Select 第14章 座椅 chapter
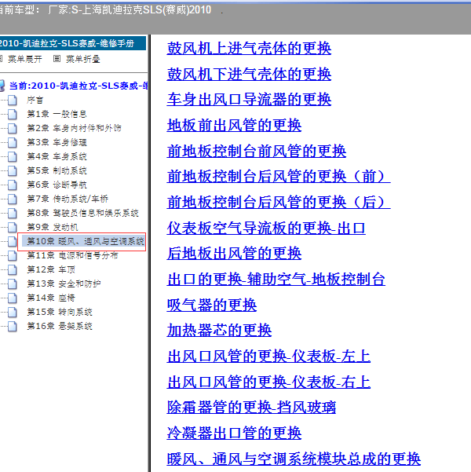 [51, 298]
